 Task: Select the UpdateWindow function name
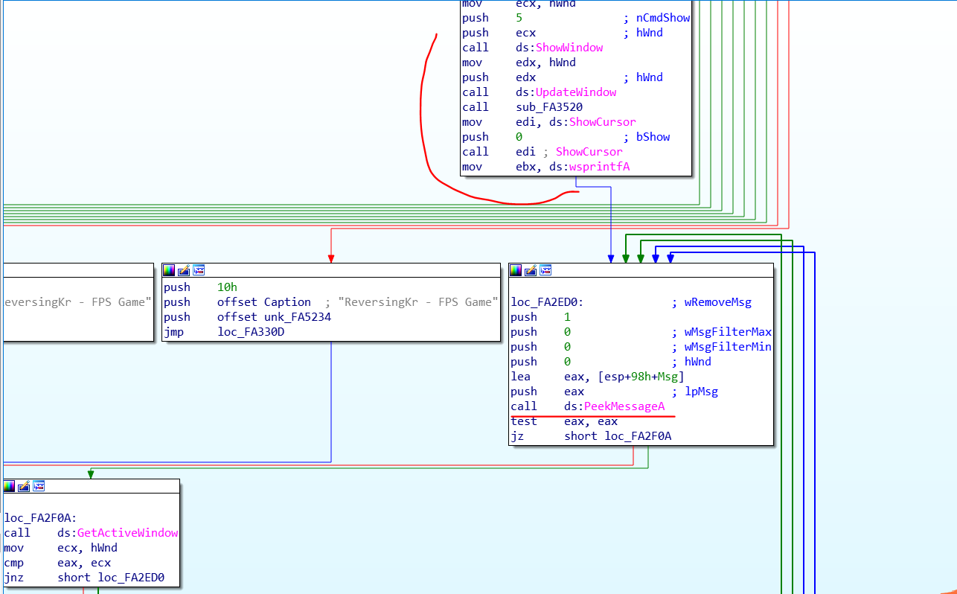pyautogui.click(x=576, y=92)
